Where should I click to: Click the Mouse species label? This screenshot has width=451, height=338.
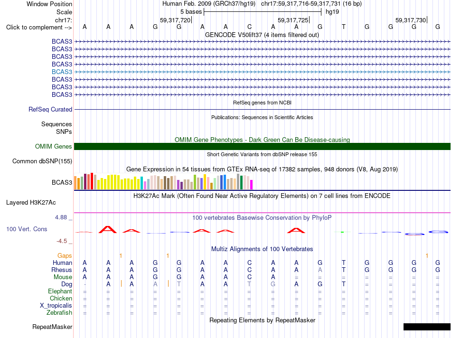tap(63, 277)
